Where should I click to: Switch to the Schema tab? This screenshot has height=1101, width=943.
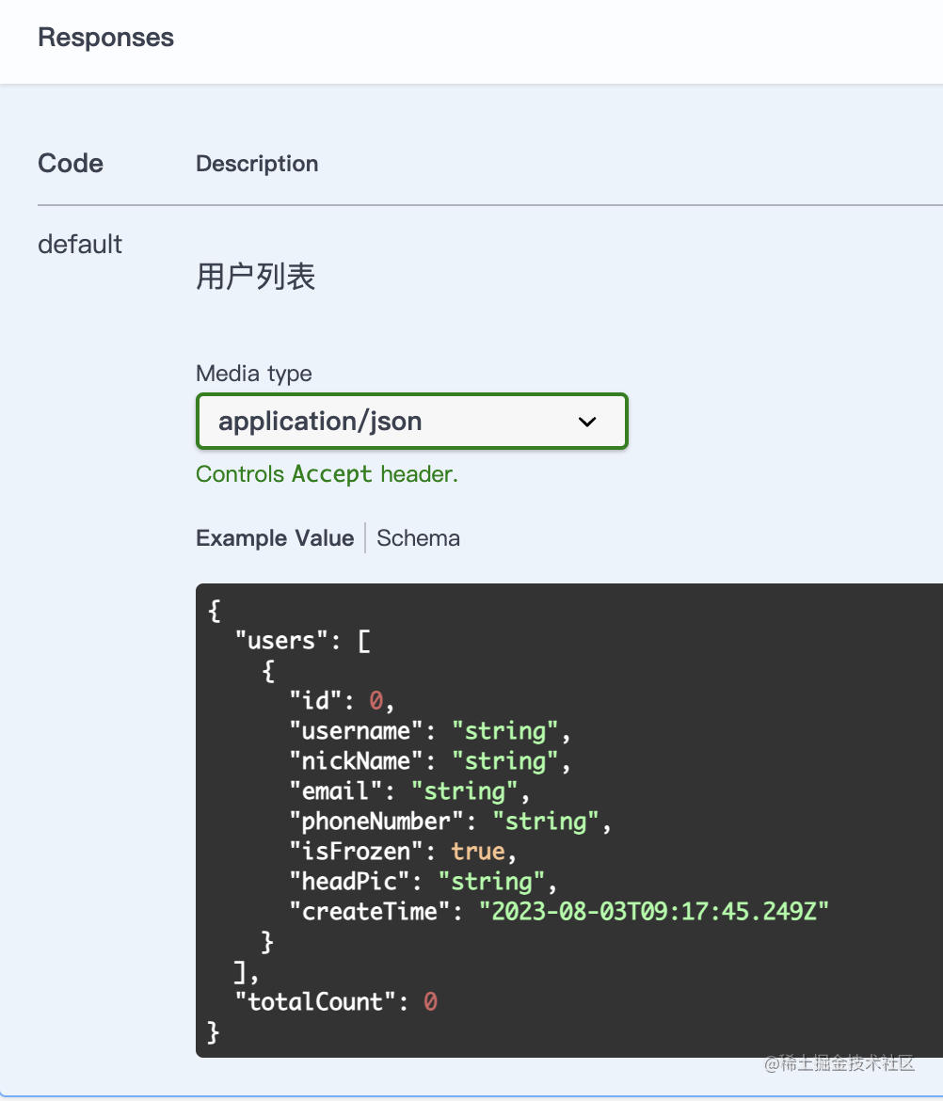[418, 538]
